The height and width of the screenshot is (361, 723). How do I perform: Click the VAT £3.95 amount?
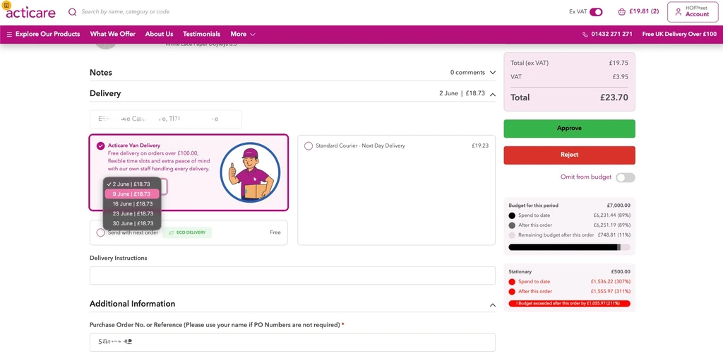click(x=620, y=77)
